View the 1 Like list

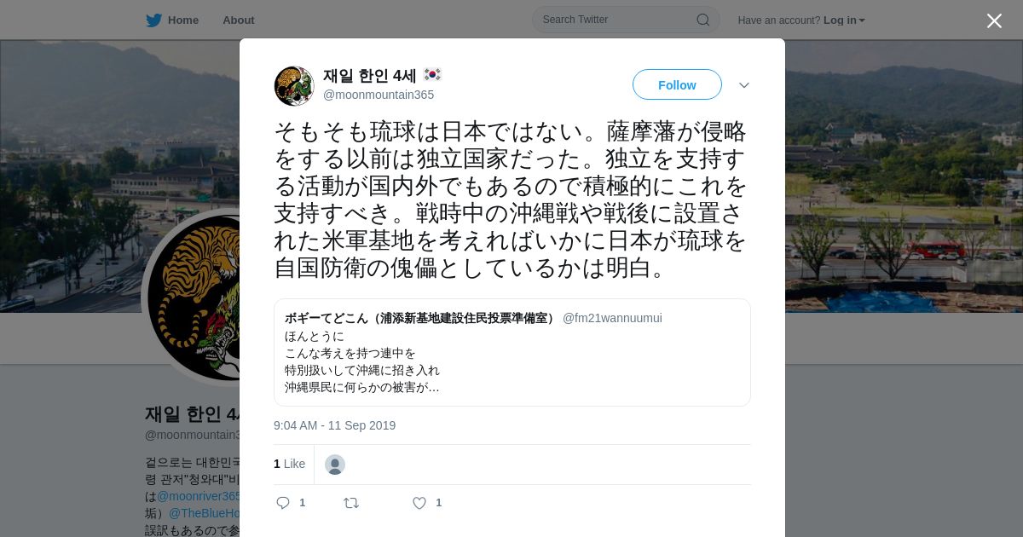click(289, 464)
